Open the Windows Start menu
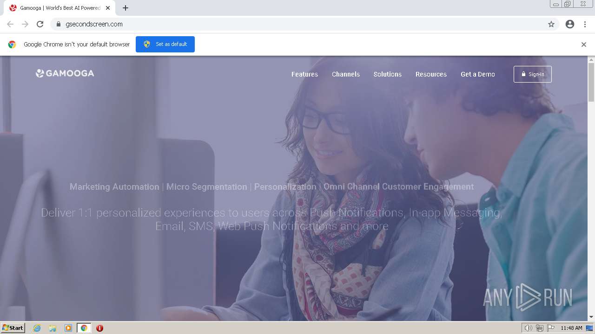Screen dimensions: 595x334 [x=13, y=328]
